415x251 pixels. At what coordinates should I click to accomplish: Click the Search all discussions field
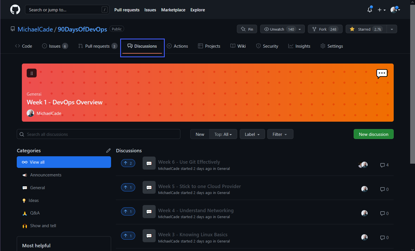coord(99,134)
